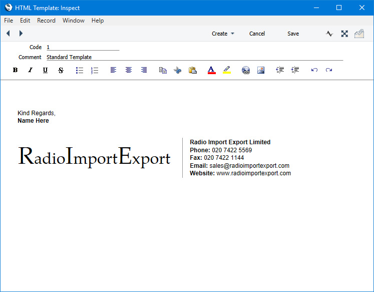The height and width of the screenshot is (292, 374).
Task: Toggle bold formatting
Action: pyautogui.click(x=15, y=70)
